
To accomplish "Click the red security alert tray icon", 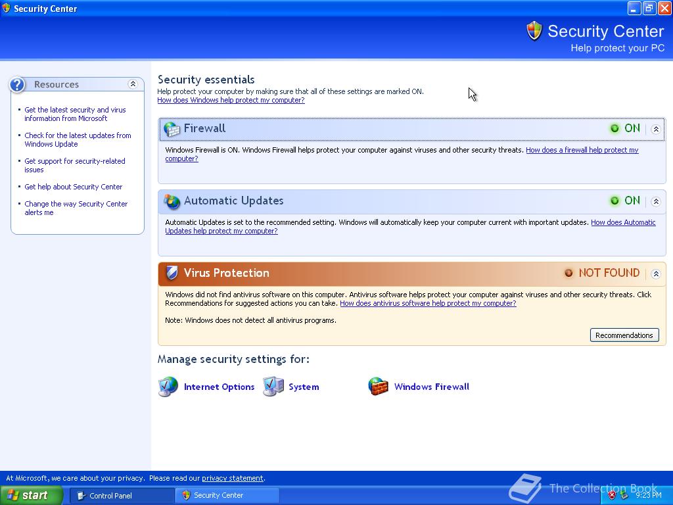I will pyautogui.click(x=612, y=495).
